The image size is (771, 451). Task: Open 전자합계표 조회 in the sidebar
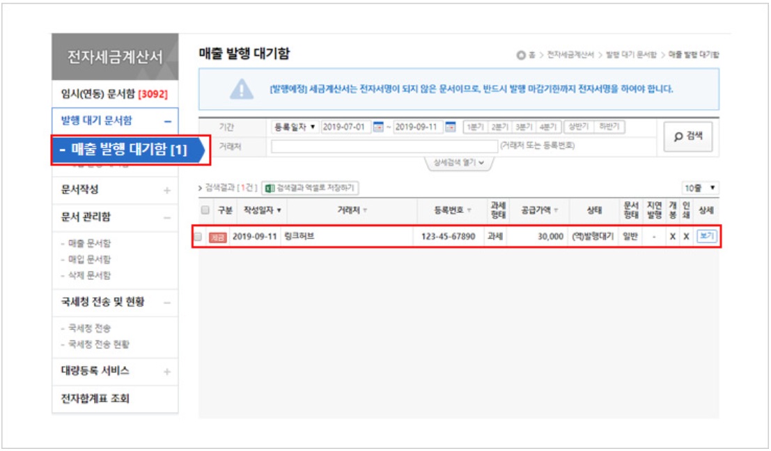click(x=95, y=399)
